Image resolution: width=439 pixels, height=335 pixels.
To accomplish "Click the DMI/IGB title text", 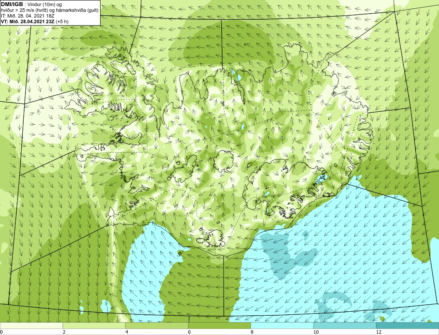I will [12, 4].
